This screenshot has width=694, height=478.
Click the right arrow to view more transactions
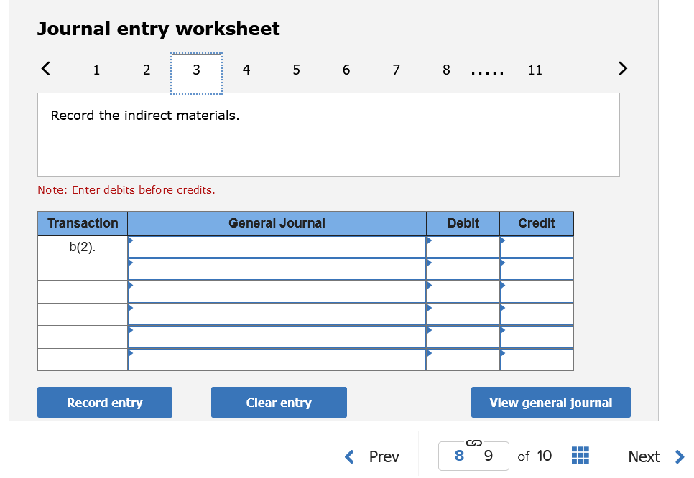tap(622, 68)
